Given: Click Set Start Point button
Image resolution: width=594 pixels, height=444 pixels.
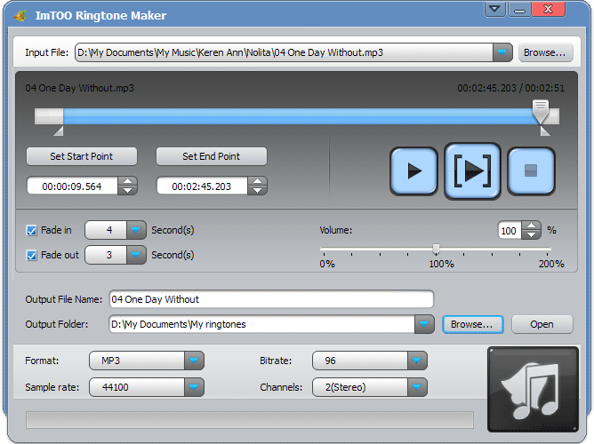Looking at the screenshot, I should pos(82,156).
